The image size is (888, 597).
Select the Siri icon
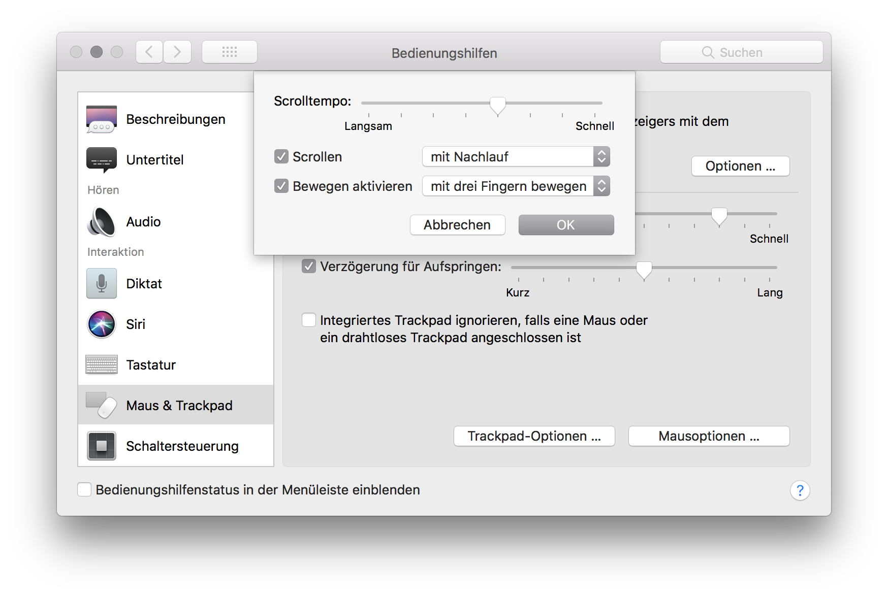coord(101,324)
